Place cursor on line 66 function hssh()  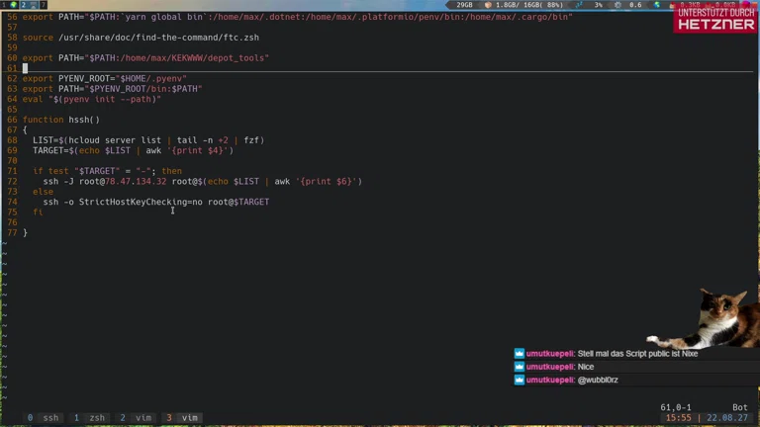click(61, 120)
